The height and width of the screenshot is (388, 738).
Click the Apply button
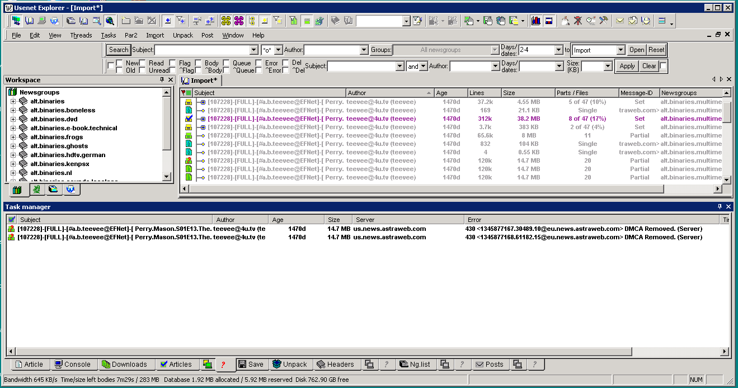click(627, 65)
